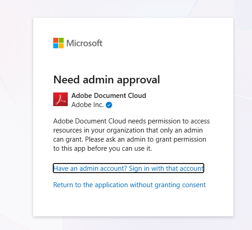252x230 pixels.
Task: Click the blank card area above Microsoft logo
Action: [133, 27]
